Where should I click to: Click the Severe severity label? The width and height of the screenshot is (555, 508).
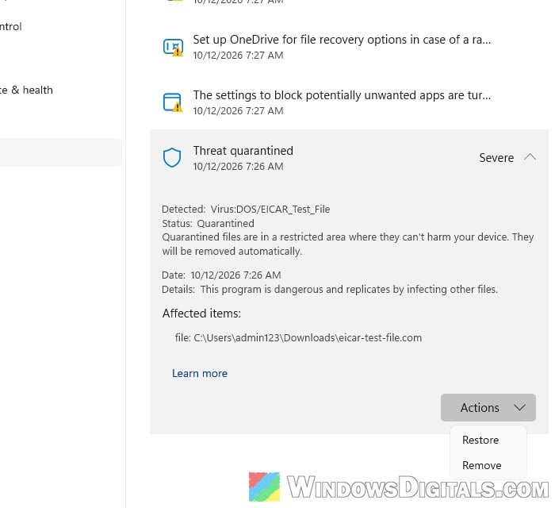click(496, 158)
